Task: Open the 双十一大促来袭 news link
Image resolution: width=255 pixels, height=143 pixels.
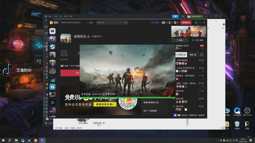Action: (x=150, y=111)
